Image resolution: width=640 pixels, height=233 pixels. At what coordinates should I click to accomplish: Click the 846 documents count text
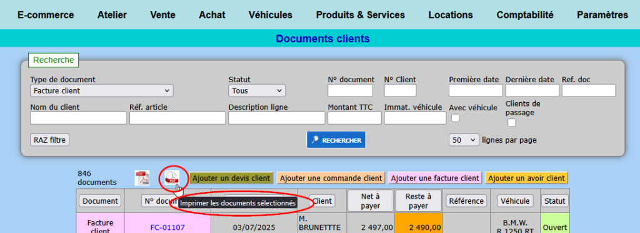97,178
